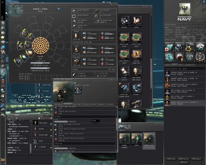Select the Salvager I module item
Screen dimensions: 206x165
pyautogui.click(x=136, y=88)
